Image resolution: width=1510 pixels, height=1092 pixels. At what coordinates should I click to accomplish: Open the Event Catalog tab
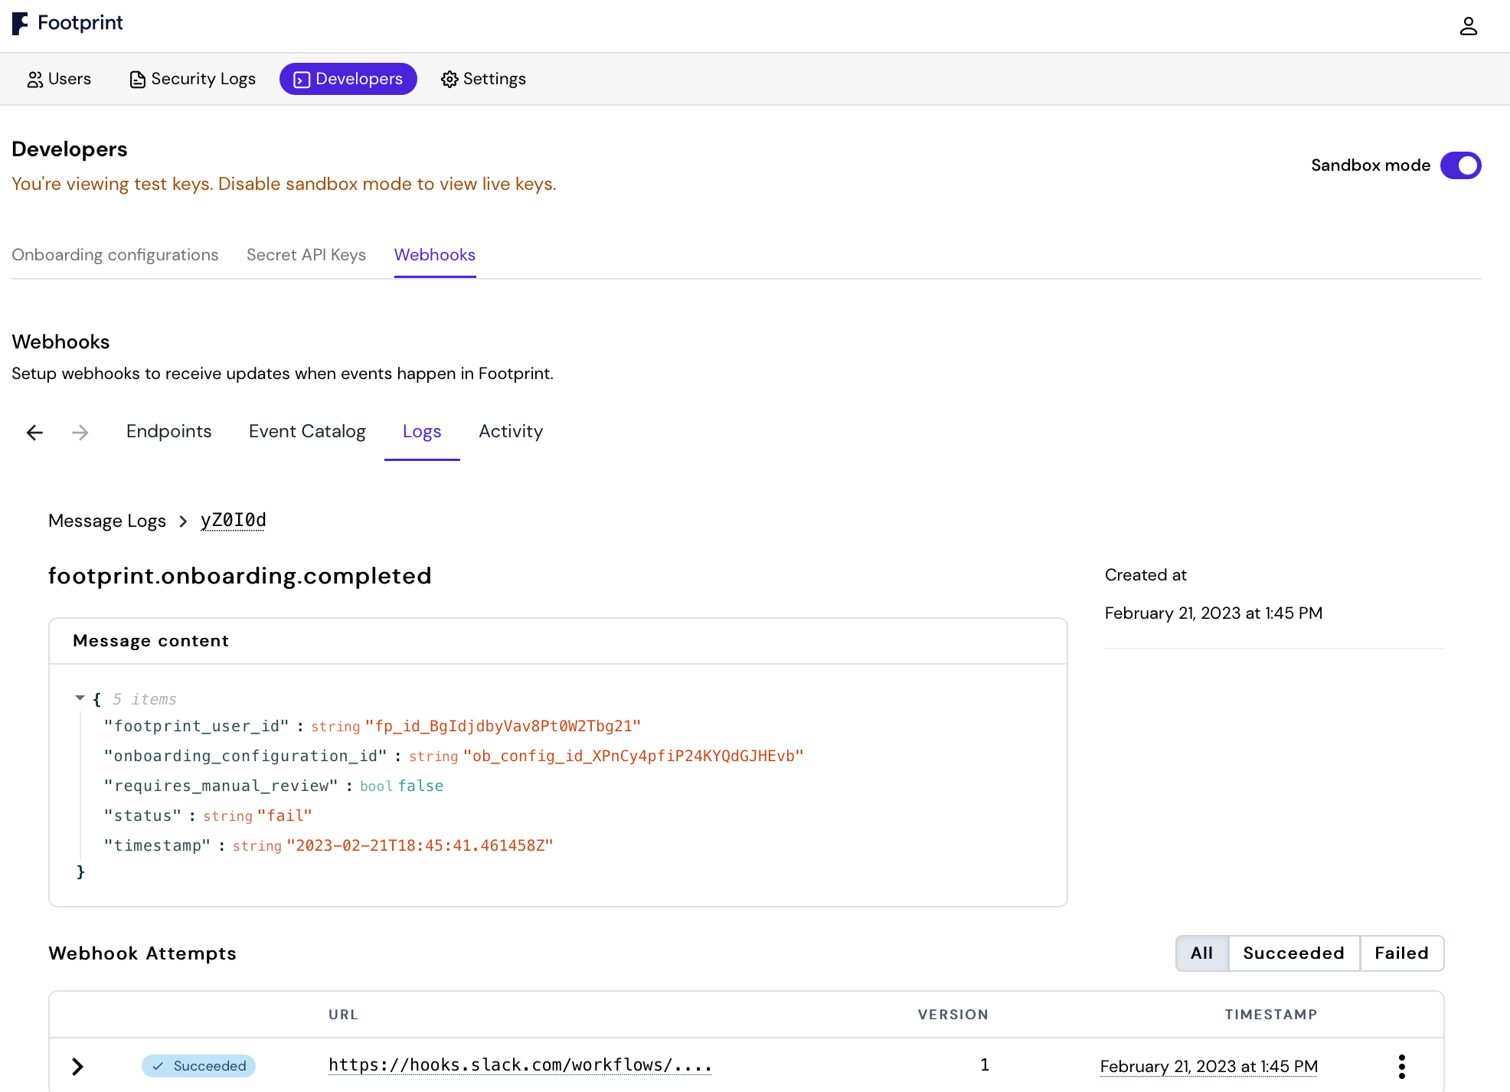(307, 431)
